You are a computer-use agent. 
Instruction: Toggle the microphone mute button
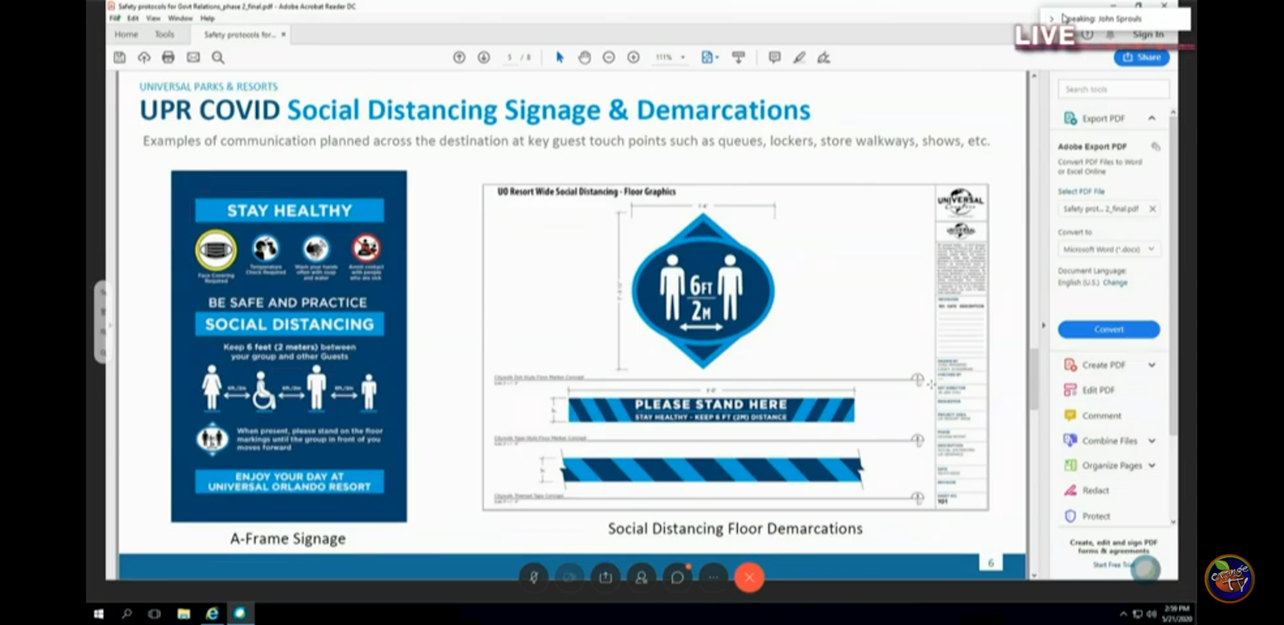[533, 577]
